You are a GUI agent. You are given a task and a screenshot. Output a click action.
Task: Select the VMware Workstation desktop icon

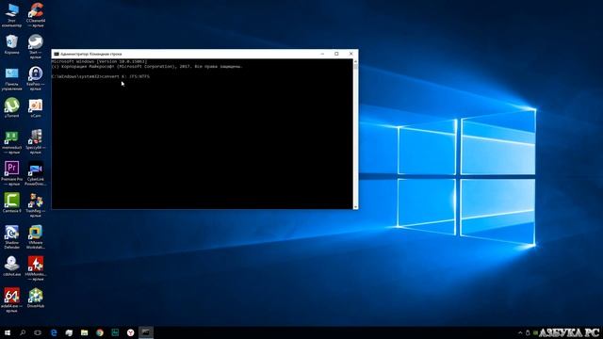pyautogui.click(x=36, y=236)
